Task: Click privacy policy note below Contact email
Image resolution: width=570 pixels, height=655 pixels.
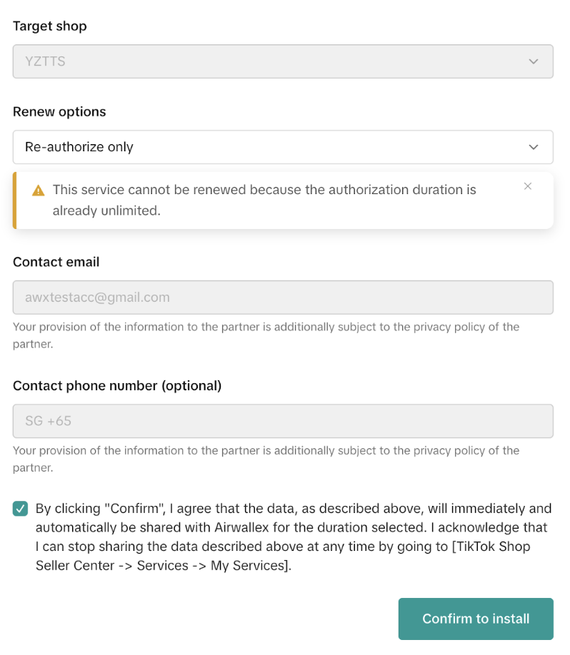Action: (x=266, y=335)
